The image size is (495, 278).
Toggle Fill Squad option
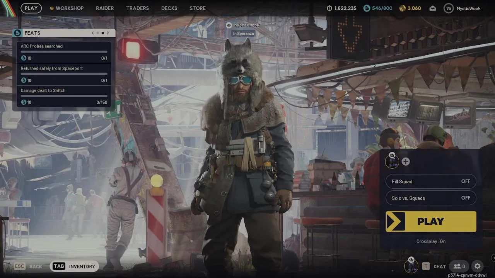coord(431,181)
